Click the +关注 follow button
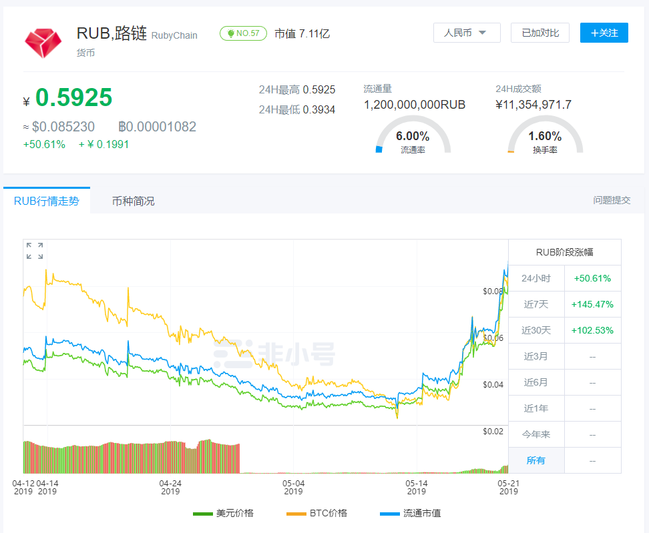The image size is (649, 533). [x=604, y=33]
